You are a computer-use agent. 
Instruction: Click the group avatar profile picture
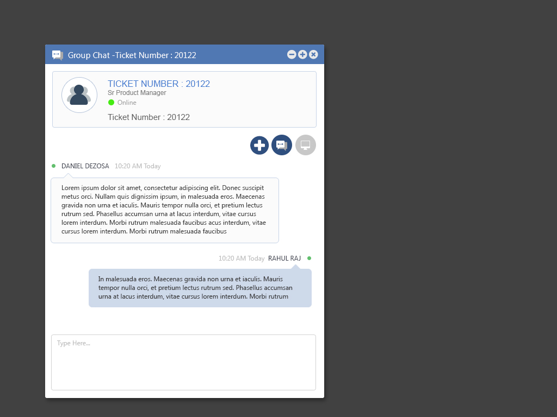coord(79,95)
